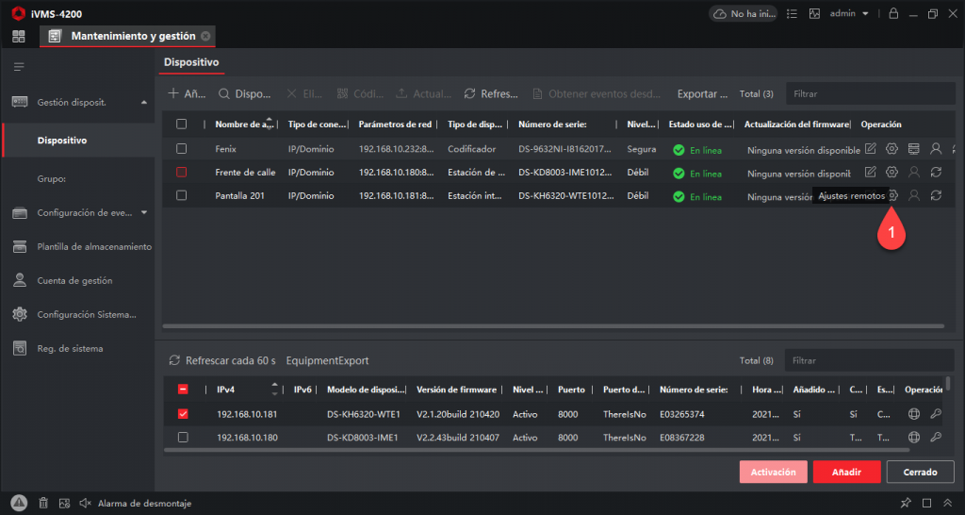965x515 pixels.
Task: Toggle alarm pop-up image icon
Action: pyautogui.click(x=64, y=503)
